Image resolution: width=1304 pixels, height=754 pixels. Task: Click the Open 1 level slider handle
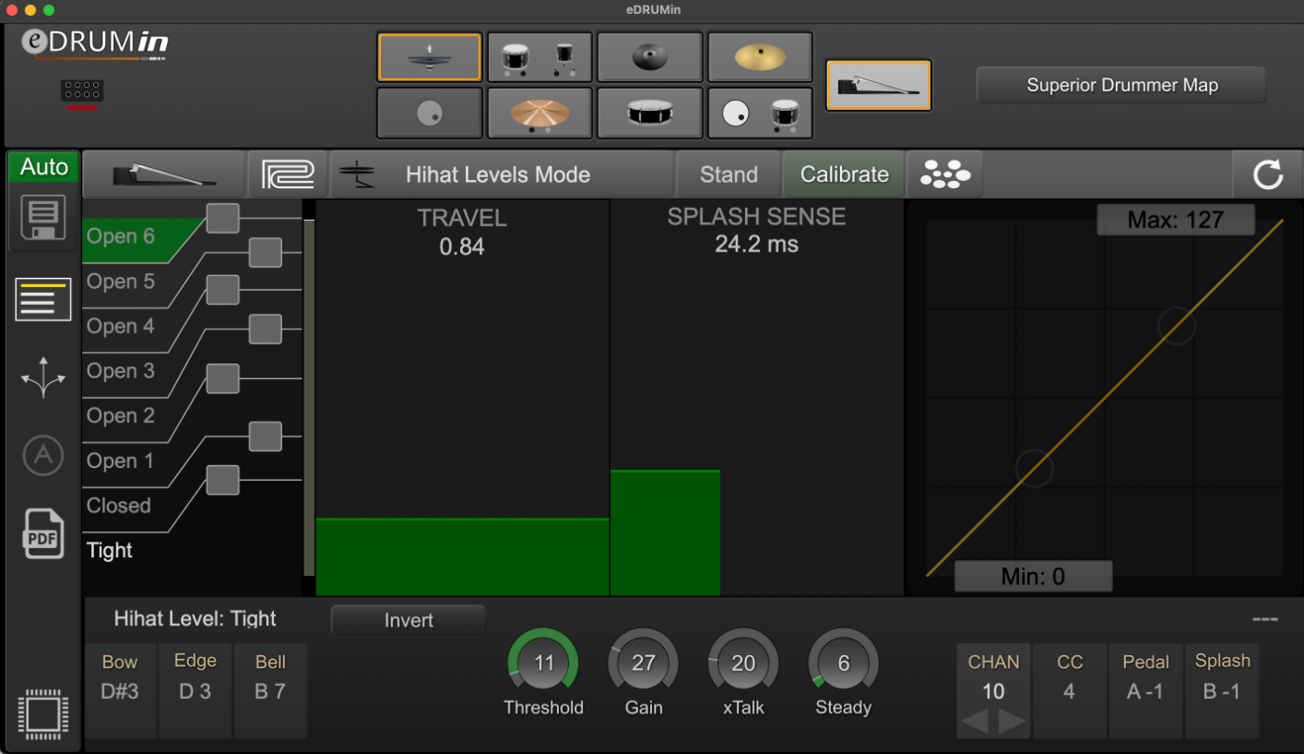[x=265, y=435]
